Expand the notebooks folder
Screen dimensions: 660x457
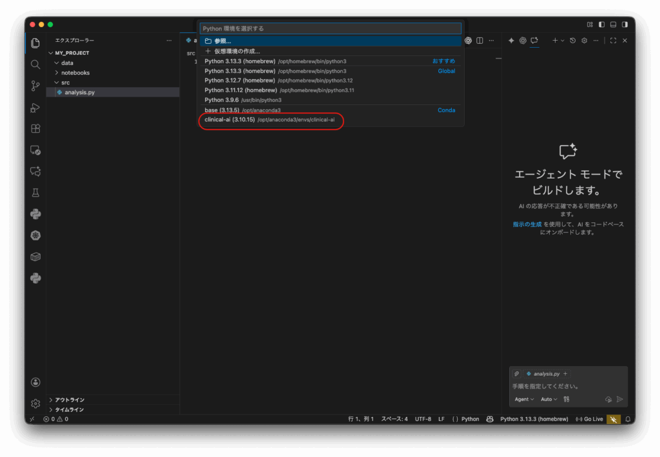pyautogui.click(x=75, y=73)
